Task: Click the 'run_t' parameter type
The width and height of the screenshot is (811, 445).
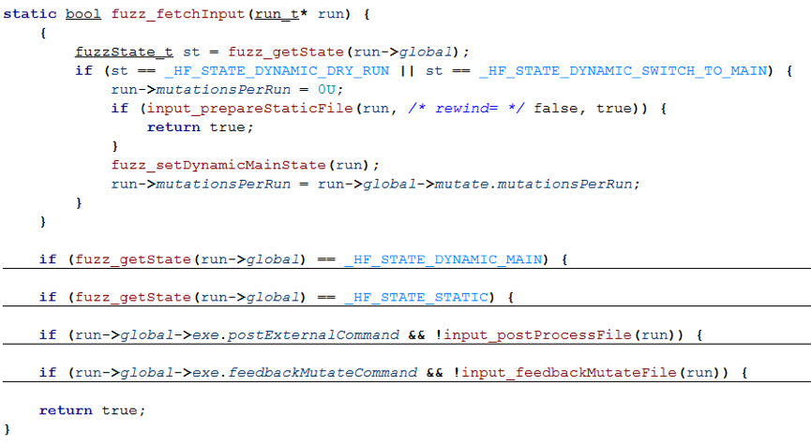Action: point(277,14)
